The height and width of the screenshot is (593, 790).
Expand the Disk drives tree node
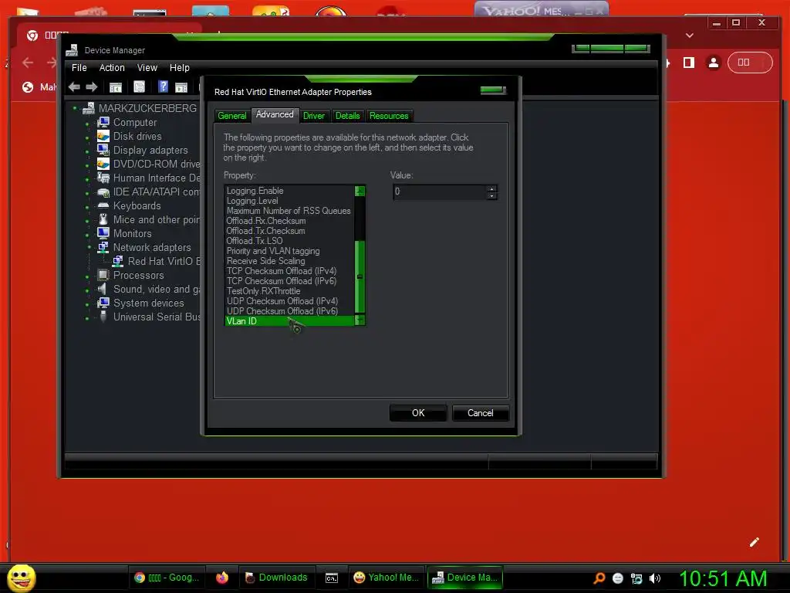[x=87, y=137]
